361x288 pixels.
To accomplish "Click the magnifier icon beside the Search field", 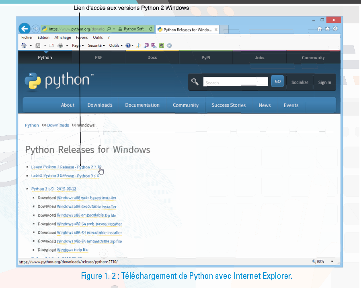I will point(195,82).
